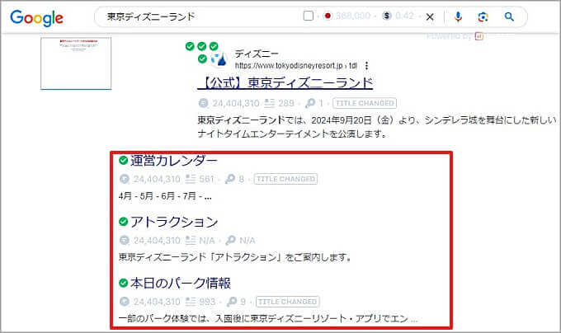Click the word count icon beside 993

[191, 302]
